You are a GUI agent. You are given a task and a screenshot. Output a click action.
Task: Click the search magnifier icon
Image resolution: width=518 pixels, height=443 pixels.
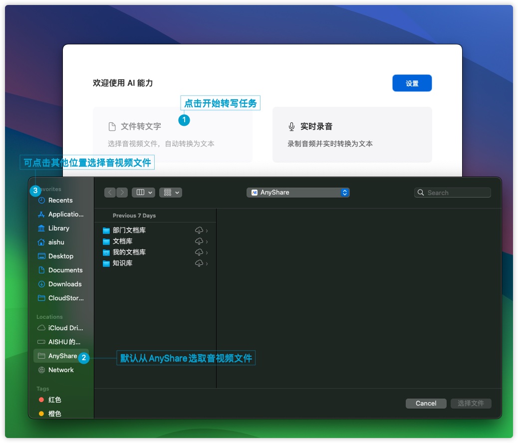[x=421, y=193]
